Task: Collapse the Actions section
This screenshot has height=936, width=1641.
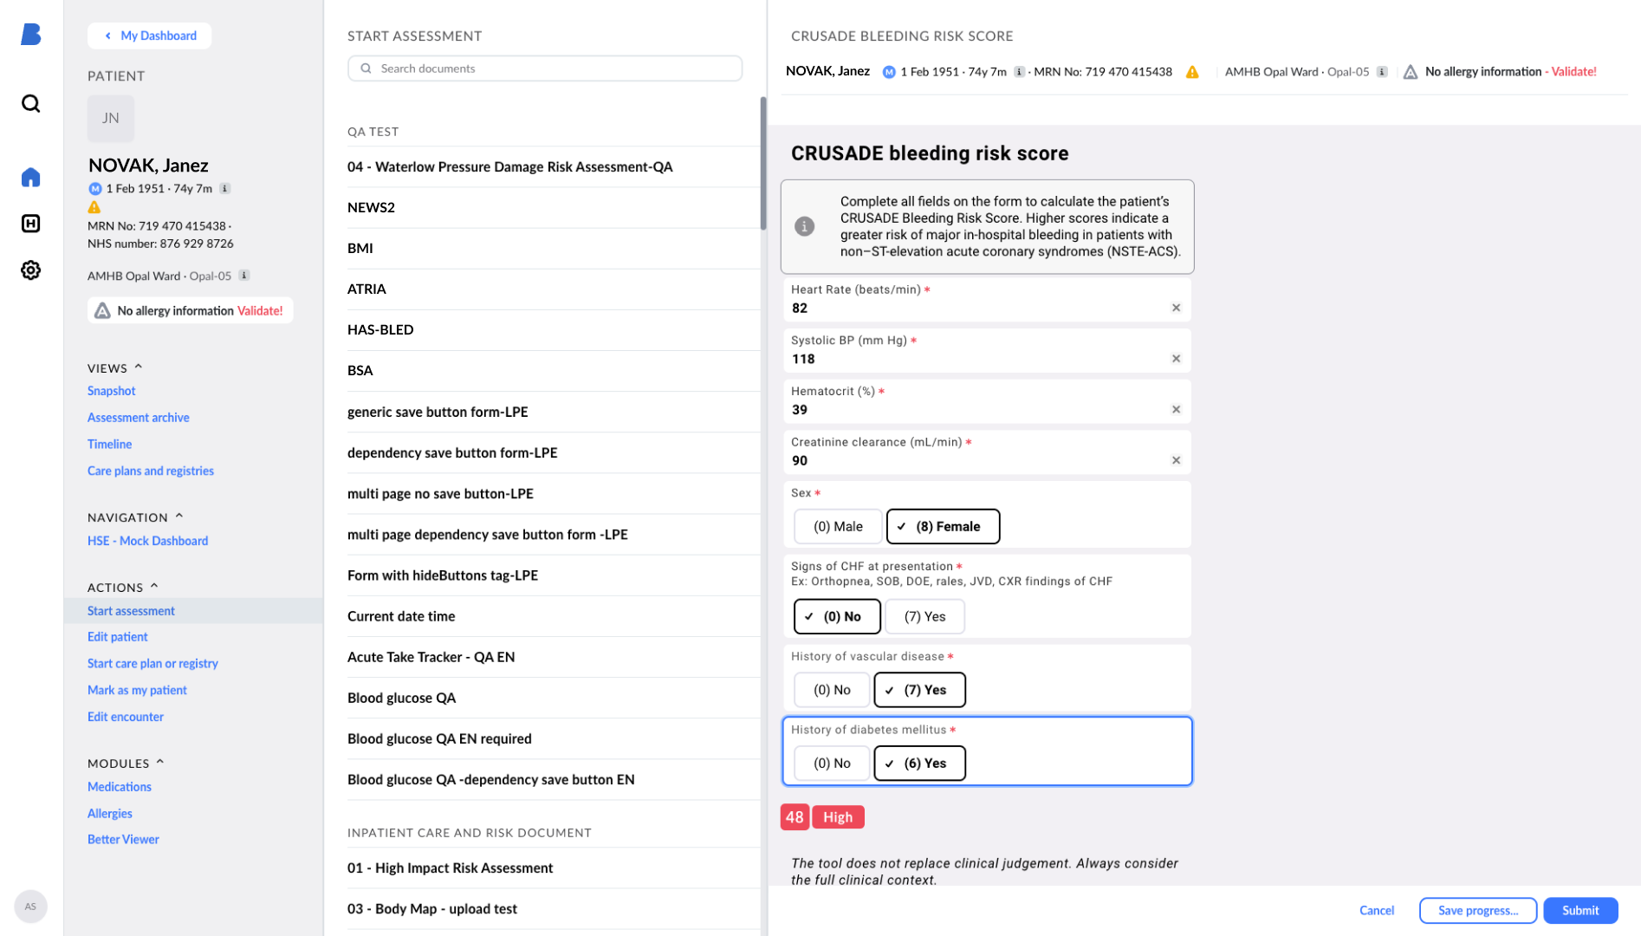Action: tap(154, 587)
